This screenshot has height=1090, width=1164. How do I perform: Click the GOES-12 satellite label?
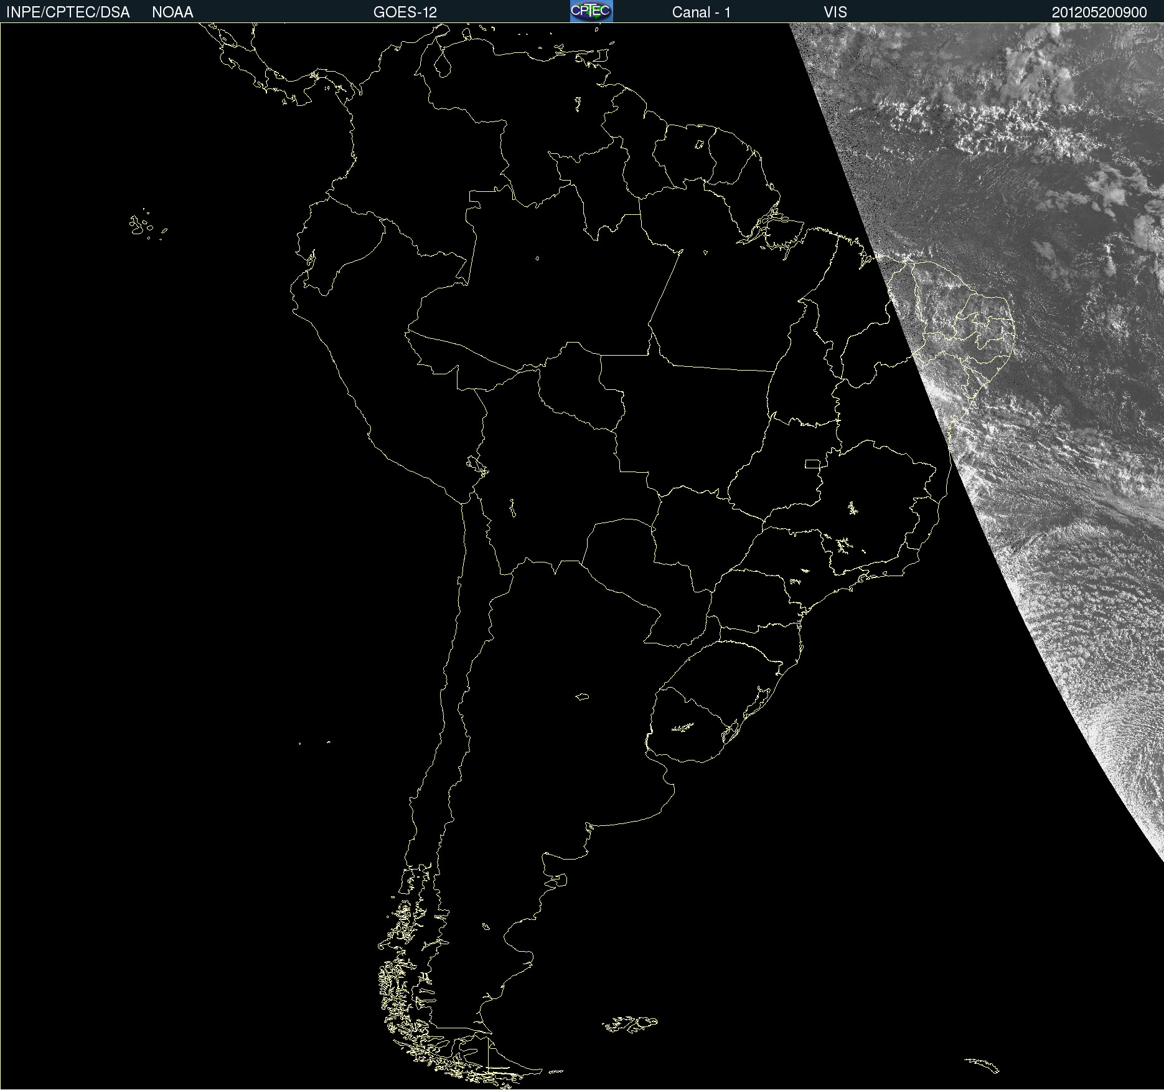pyautogui.click(x=405, y=12)
